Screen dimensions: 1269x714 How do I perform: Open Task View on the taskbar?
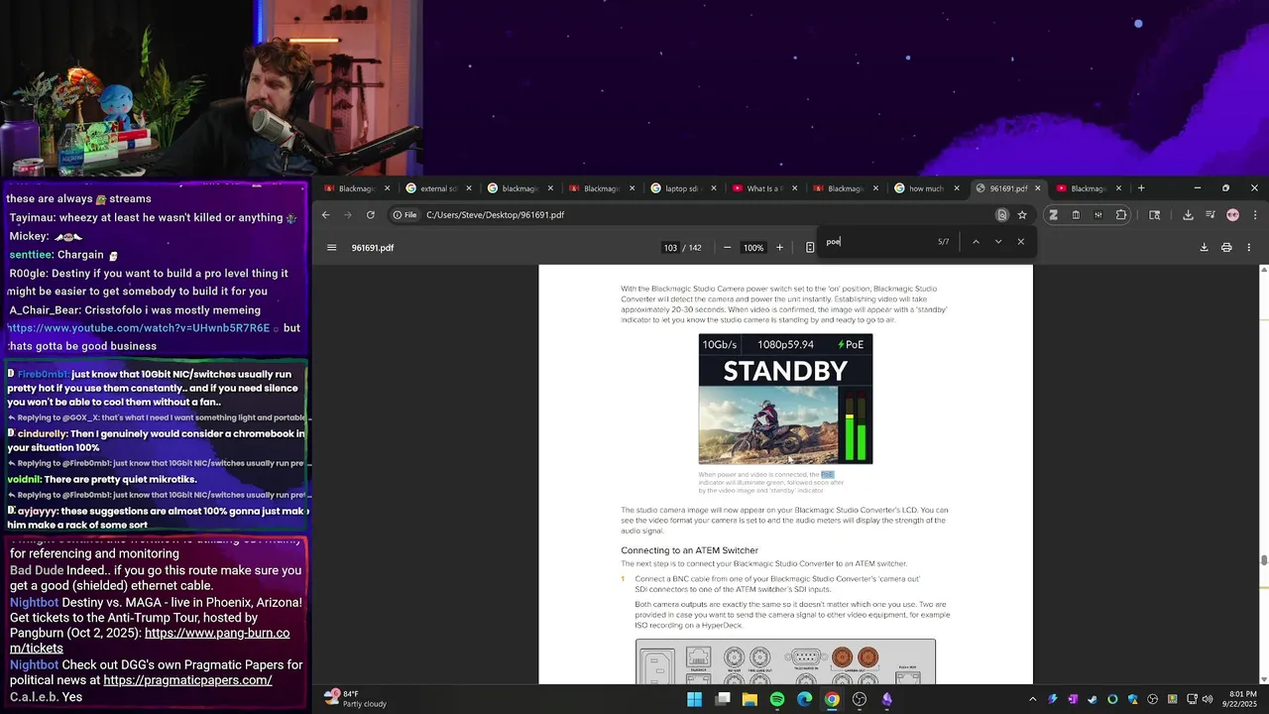tap(723, 699)
